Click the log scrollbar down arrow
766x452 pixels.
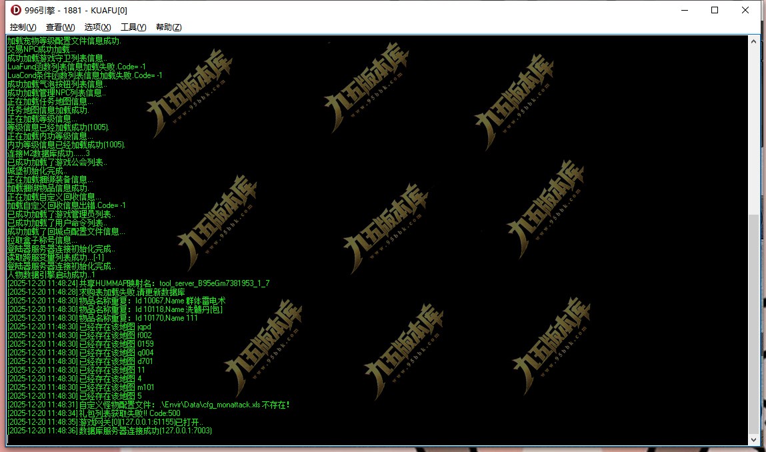pyautogui.click(x=754, y=439)
